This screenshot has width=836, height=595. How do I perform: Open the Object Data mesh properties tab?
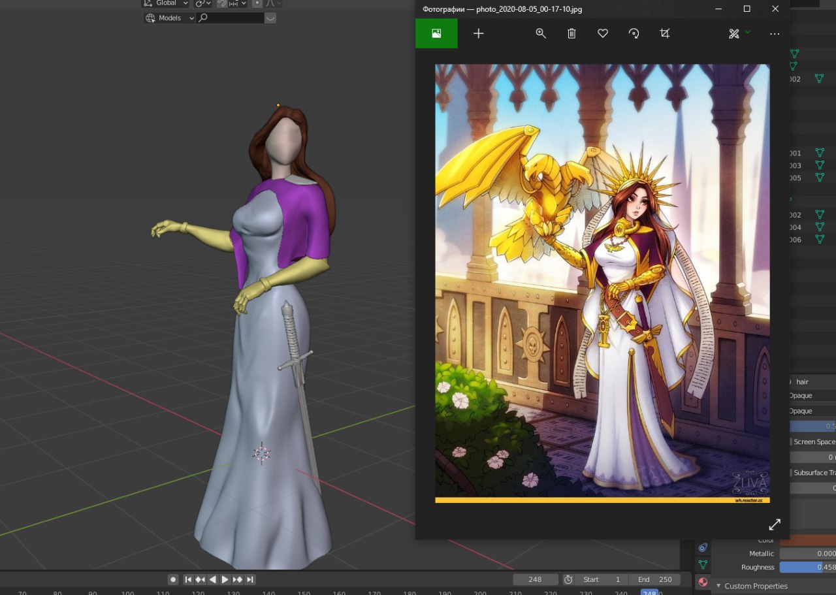(x=703, y=564)
